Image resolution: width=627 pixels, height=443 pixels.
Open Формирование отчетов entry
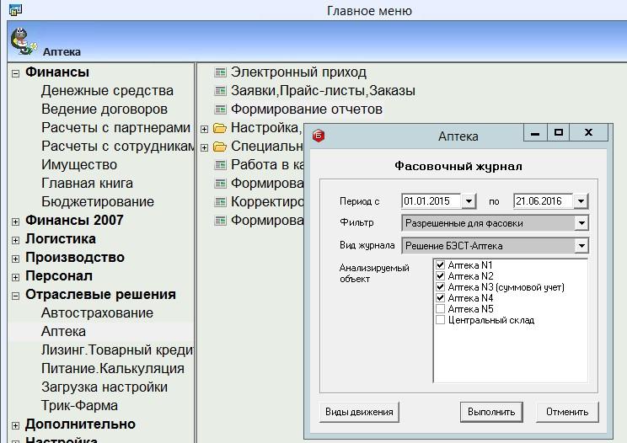click(x=307, y=109)
